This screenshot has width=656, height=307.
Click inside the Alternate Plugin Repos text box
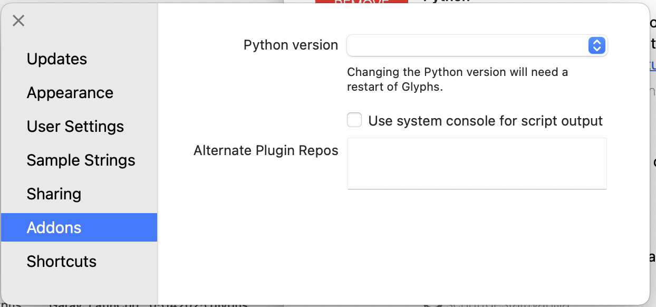click(477, 163)
